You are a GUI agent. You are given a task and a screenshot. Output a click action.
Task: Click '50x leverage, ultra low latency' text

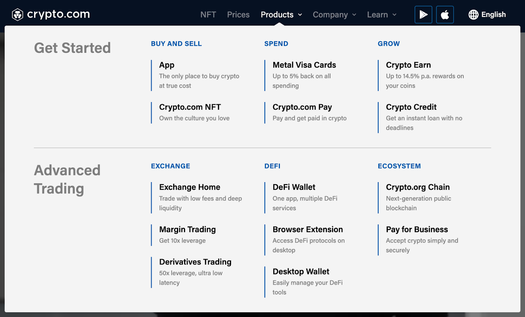191,278
